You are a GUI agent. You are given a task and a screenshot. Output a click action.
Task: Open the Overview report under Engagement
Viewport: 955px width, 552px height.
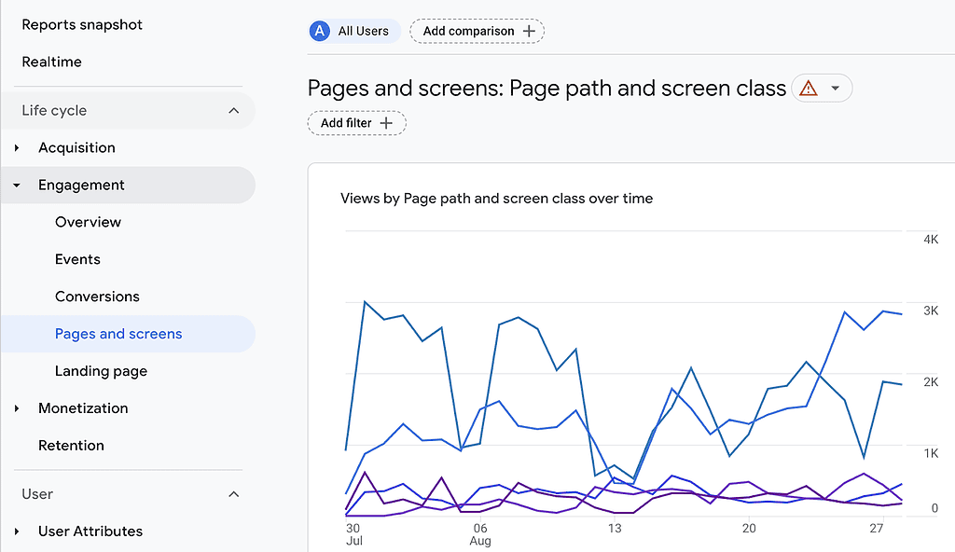coord(88,222)
